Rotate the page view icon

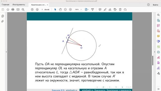[125, 10]
